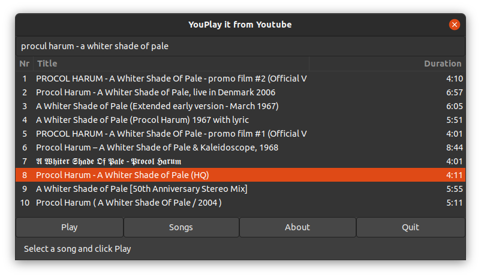
Task: Select the Extended early version March 1967
Action: click(240, 106)
